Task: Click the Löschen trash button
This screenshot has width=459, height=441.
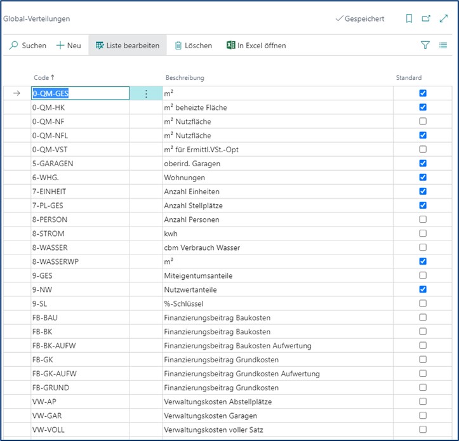Action: pyautogui.click(x=193, y=46)
